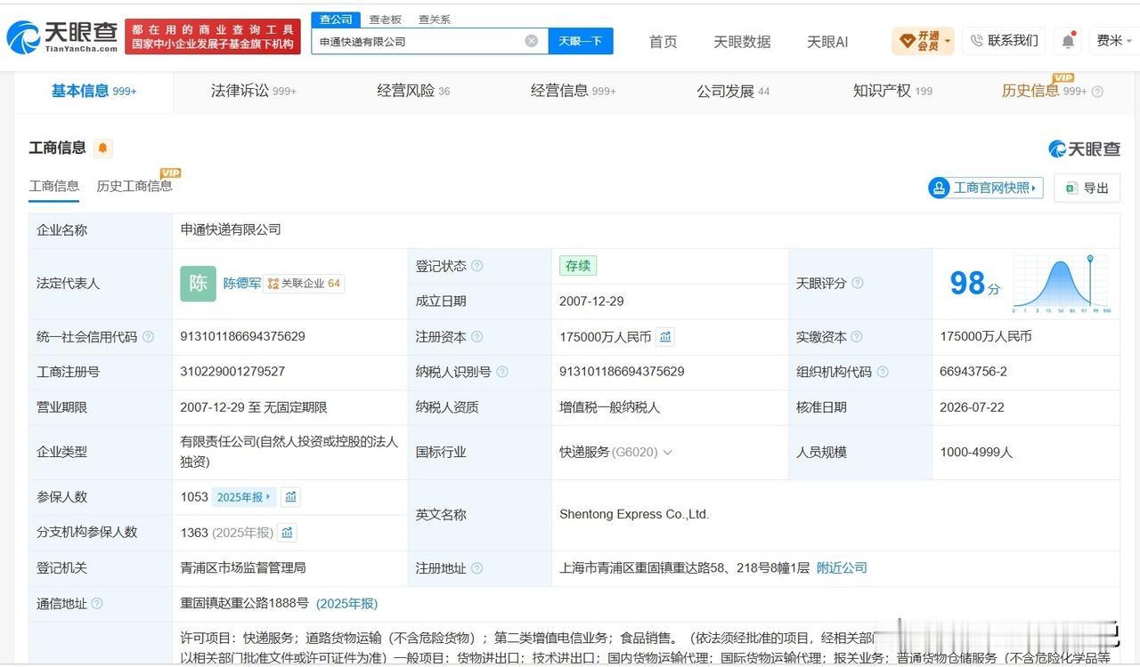Open 天眼数据 in top navigation

pos(742,42)
